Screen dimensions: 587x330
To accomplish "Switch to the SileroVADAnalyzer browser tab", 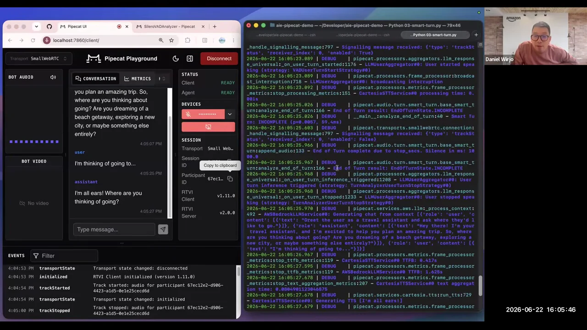I will click(170, 27).
